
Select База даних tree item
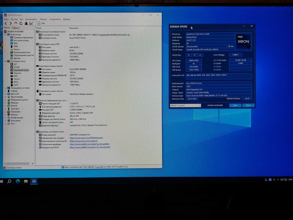[14, 121]
